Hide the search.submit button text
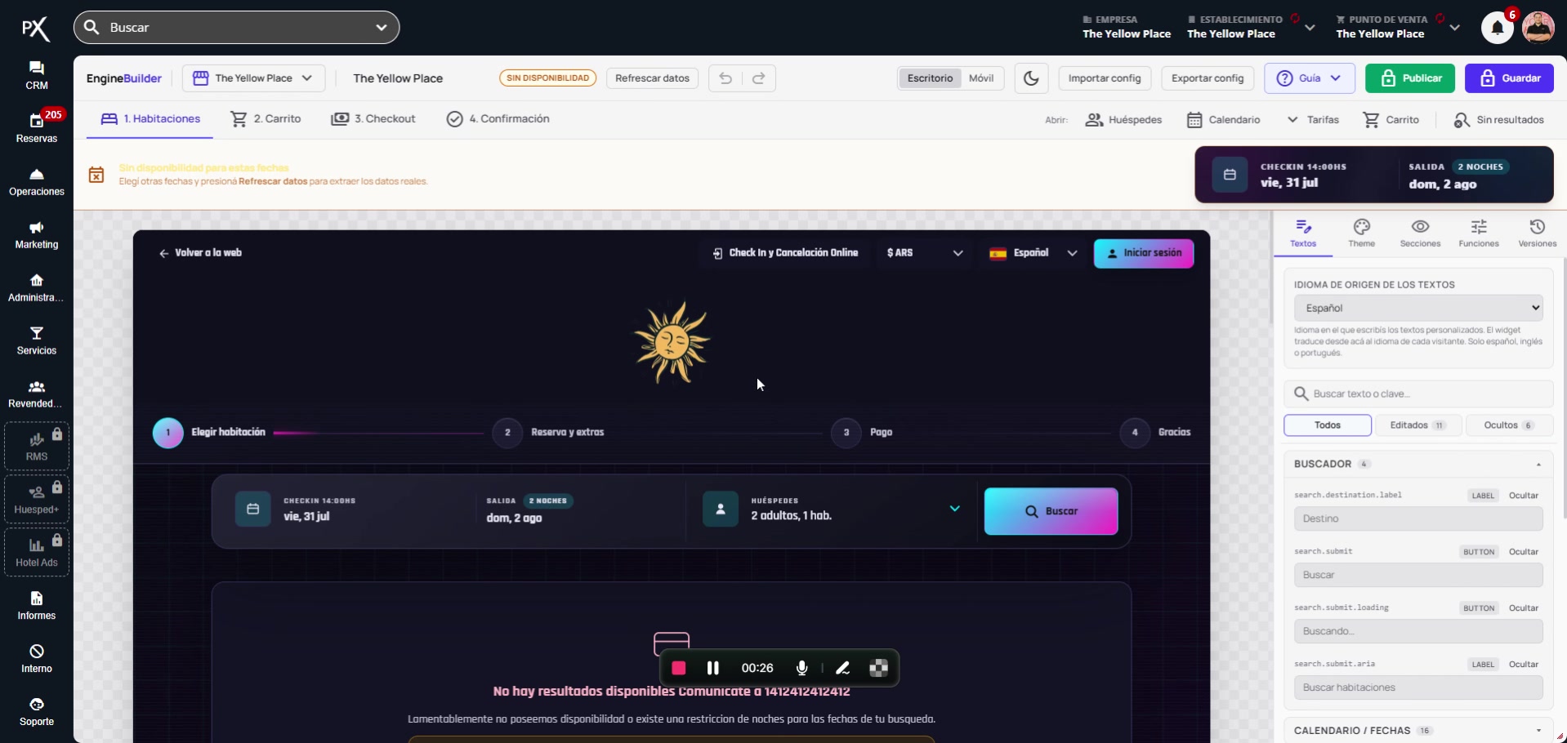Viewport: 1567px width, 743px height. pyautogui.click(x=1524, y=552)
